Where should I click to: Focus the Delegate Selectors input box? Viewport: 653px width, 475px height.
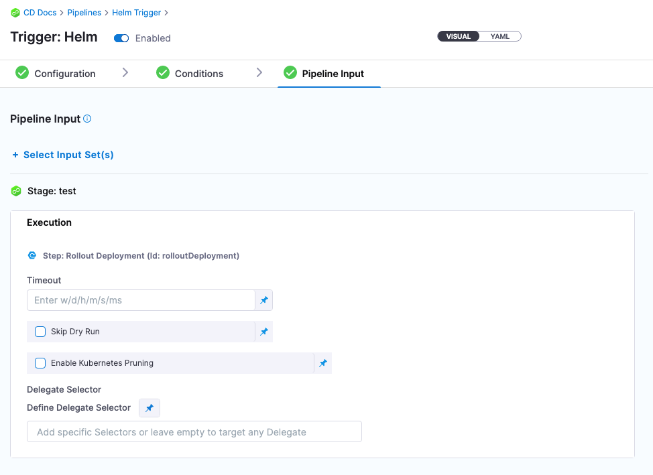(x=194, y=432)
